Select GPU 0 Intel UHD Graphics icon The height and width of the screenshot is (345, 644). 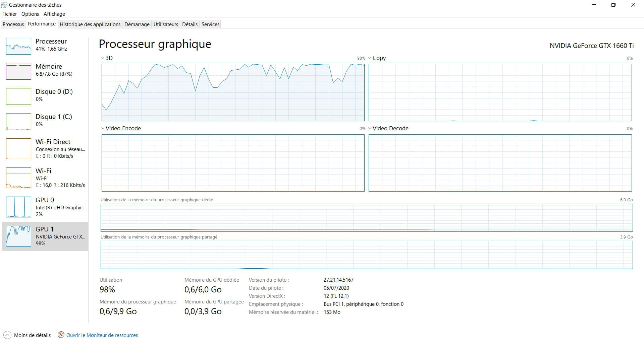(18, 207)
